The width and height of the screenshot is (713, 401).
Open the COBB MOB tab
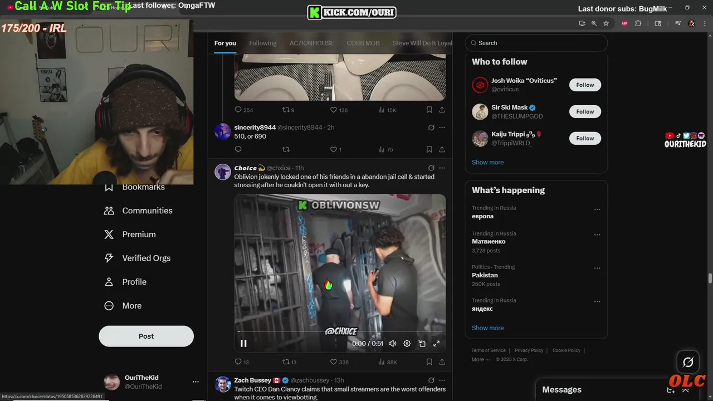coord(363,43)
